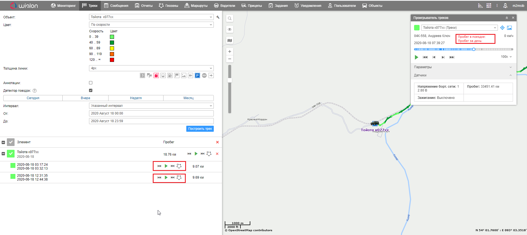Open the playback speed 100x dropdown

click(x=506, y=57)
